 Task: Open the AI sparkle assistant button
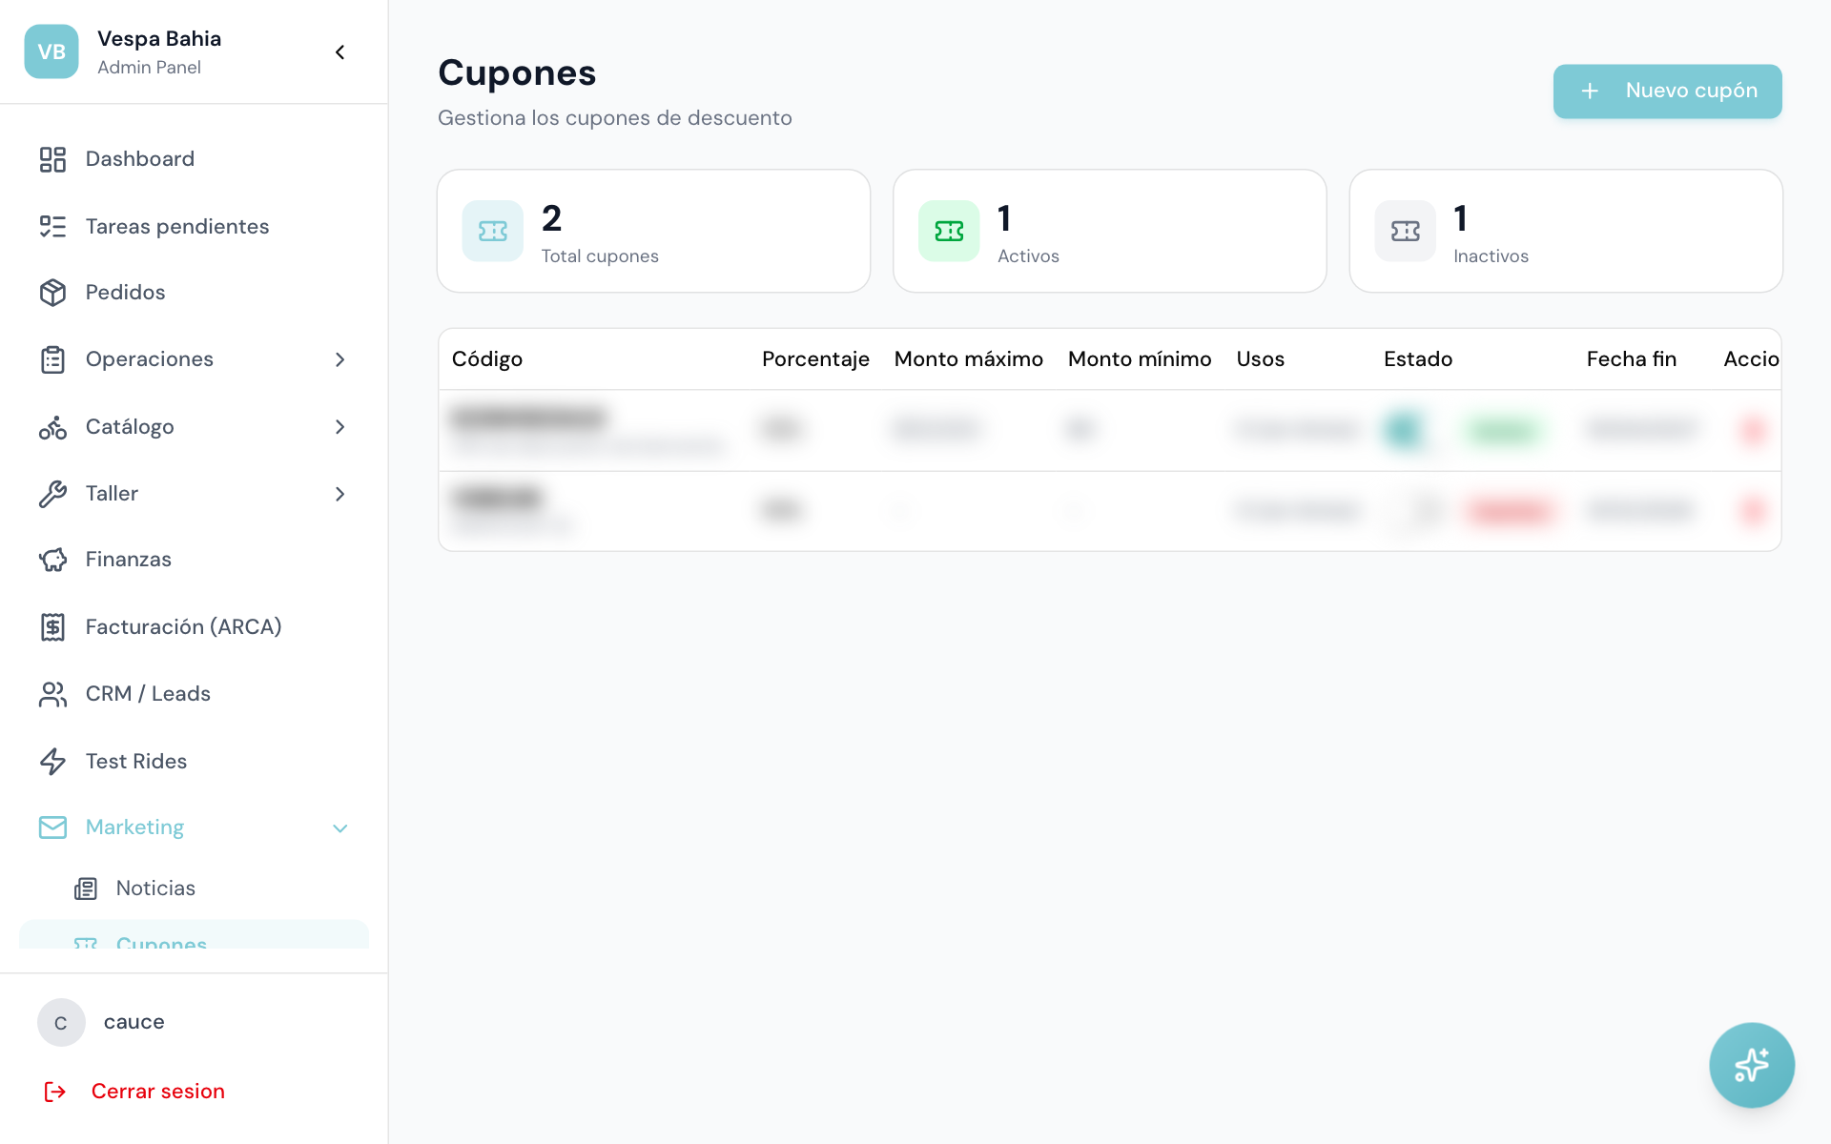pyautogui.click(x=1752, y=1065)
